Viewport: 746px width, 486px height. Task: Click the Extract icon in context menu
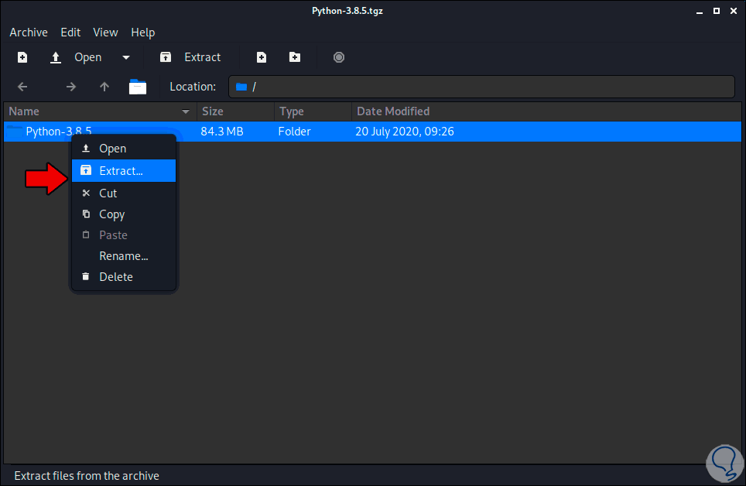pos(86,170)
